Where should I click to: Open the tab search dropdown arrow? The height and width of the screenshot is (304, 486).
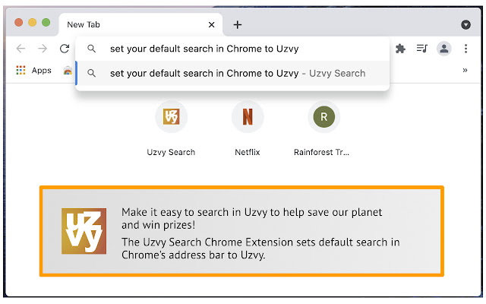pos(465,24)
